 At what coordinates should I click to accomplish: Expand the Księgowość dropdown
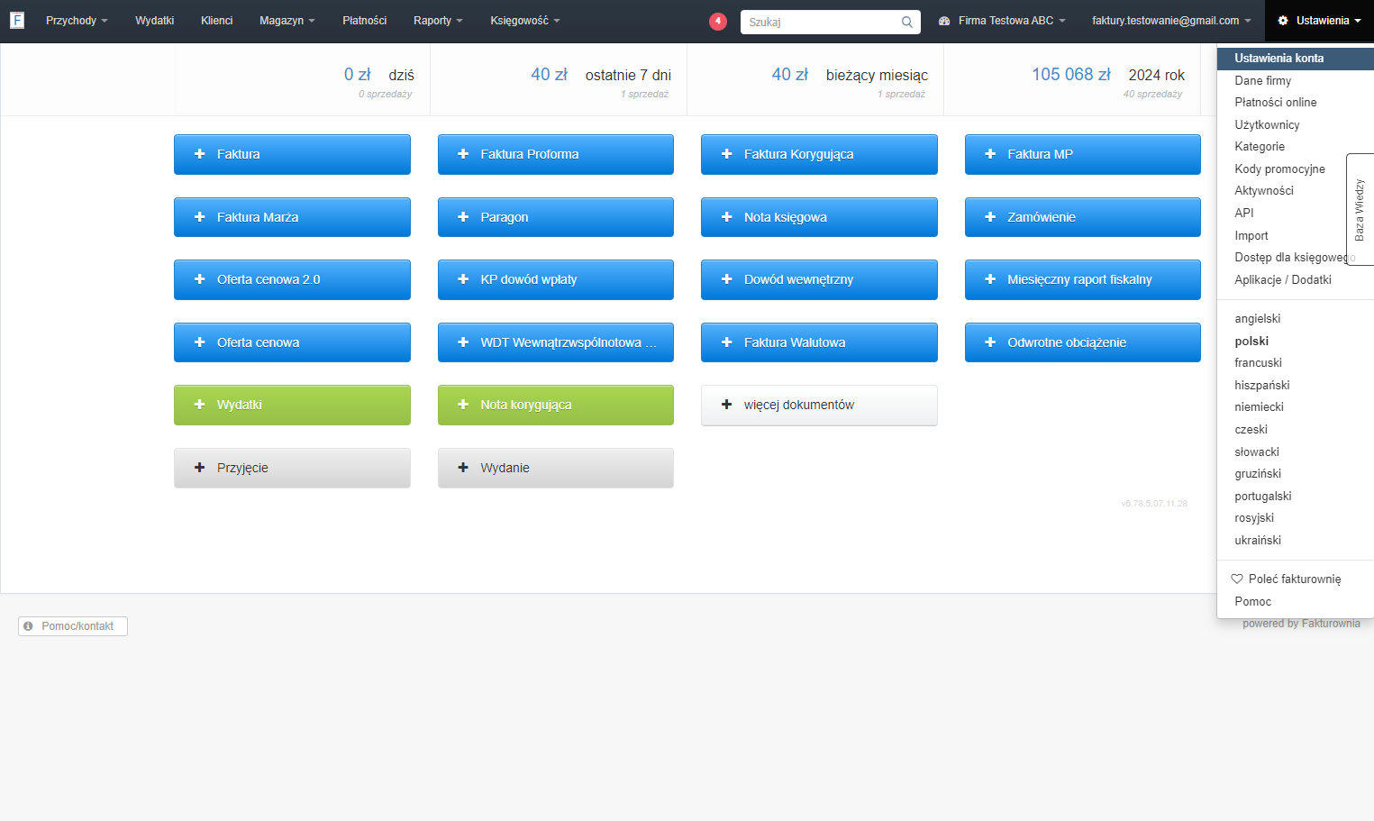pos(525,21)
